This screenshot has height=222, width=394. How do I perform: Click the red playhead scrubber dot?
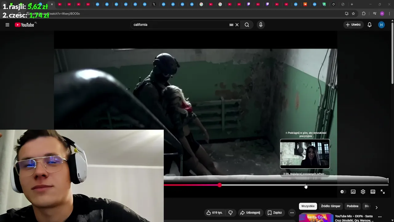(219, 185)
